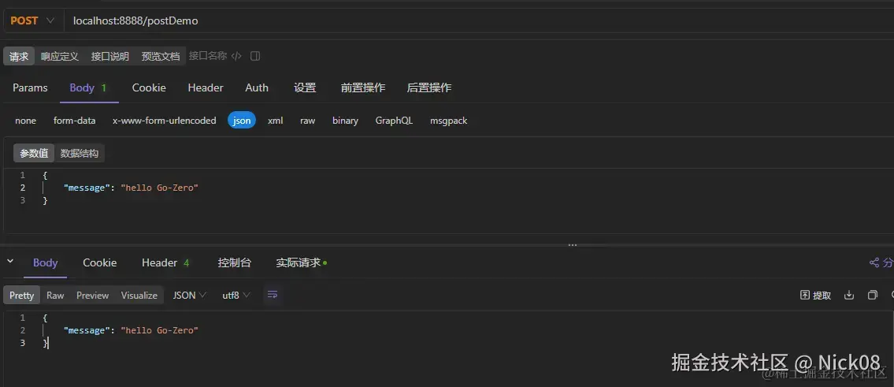Collapse the response panel chevron
The image size is (894, 387).
(x=9, y=262)
